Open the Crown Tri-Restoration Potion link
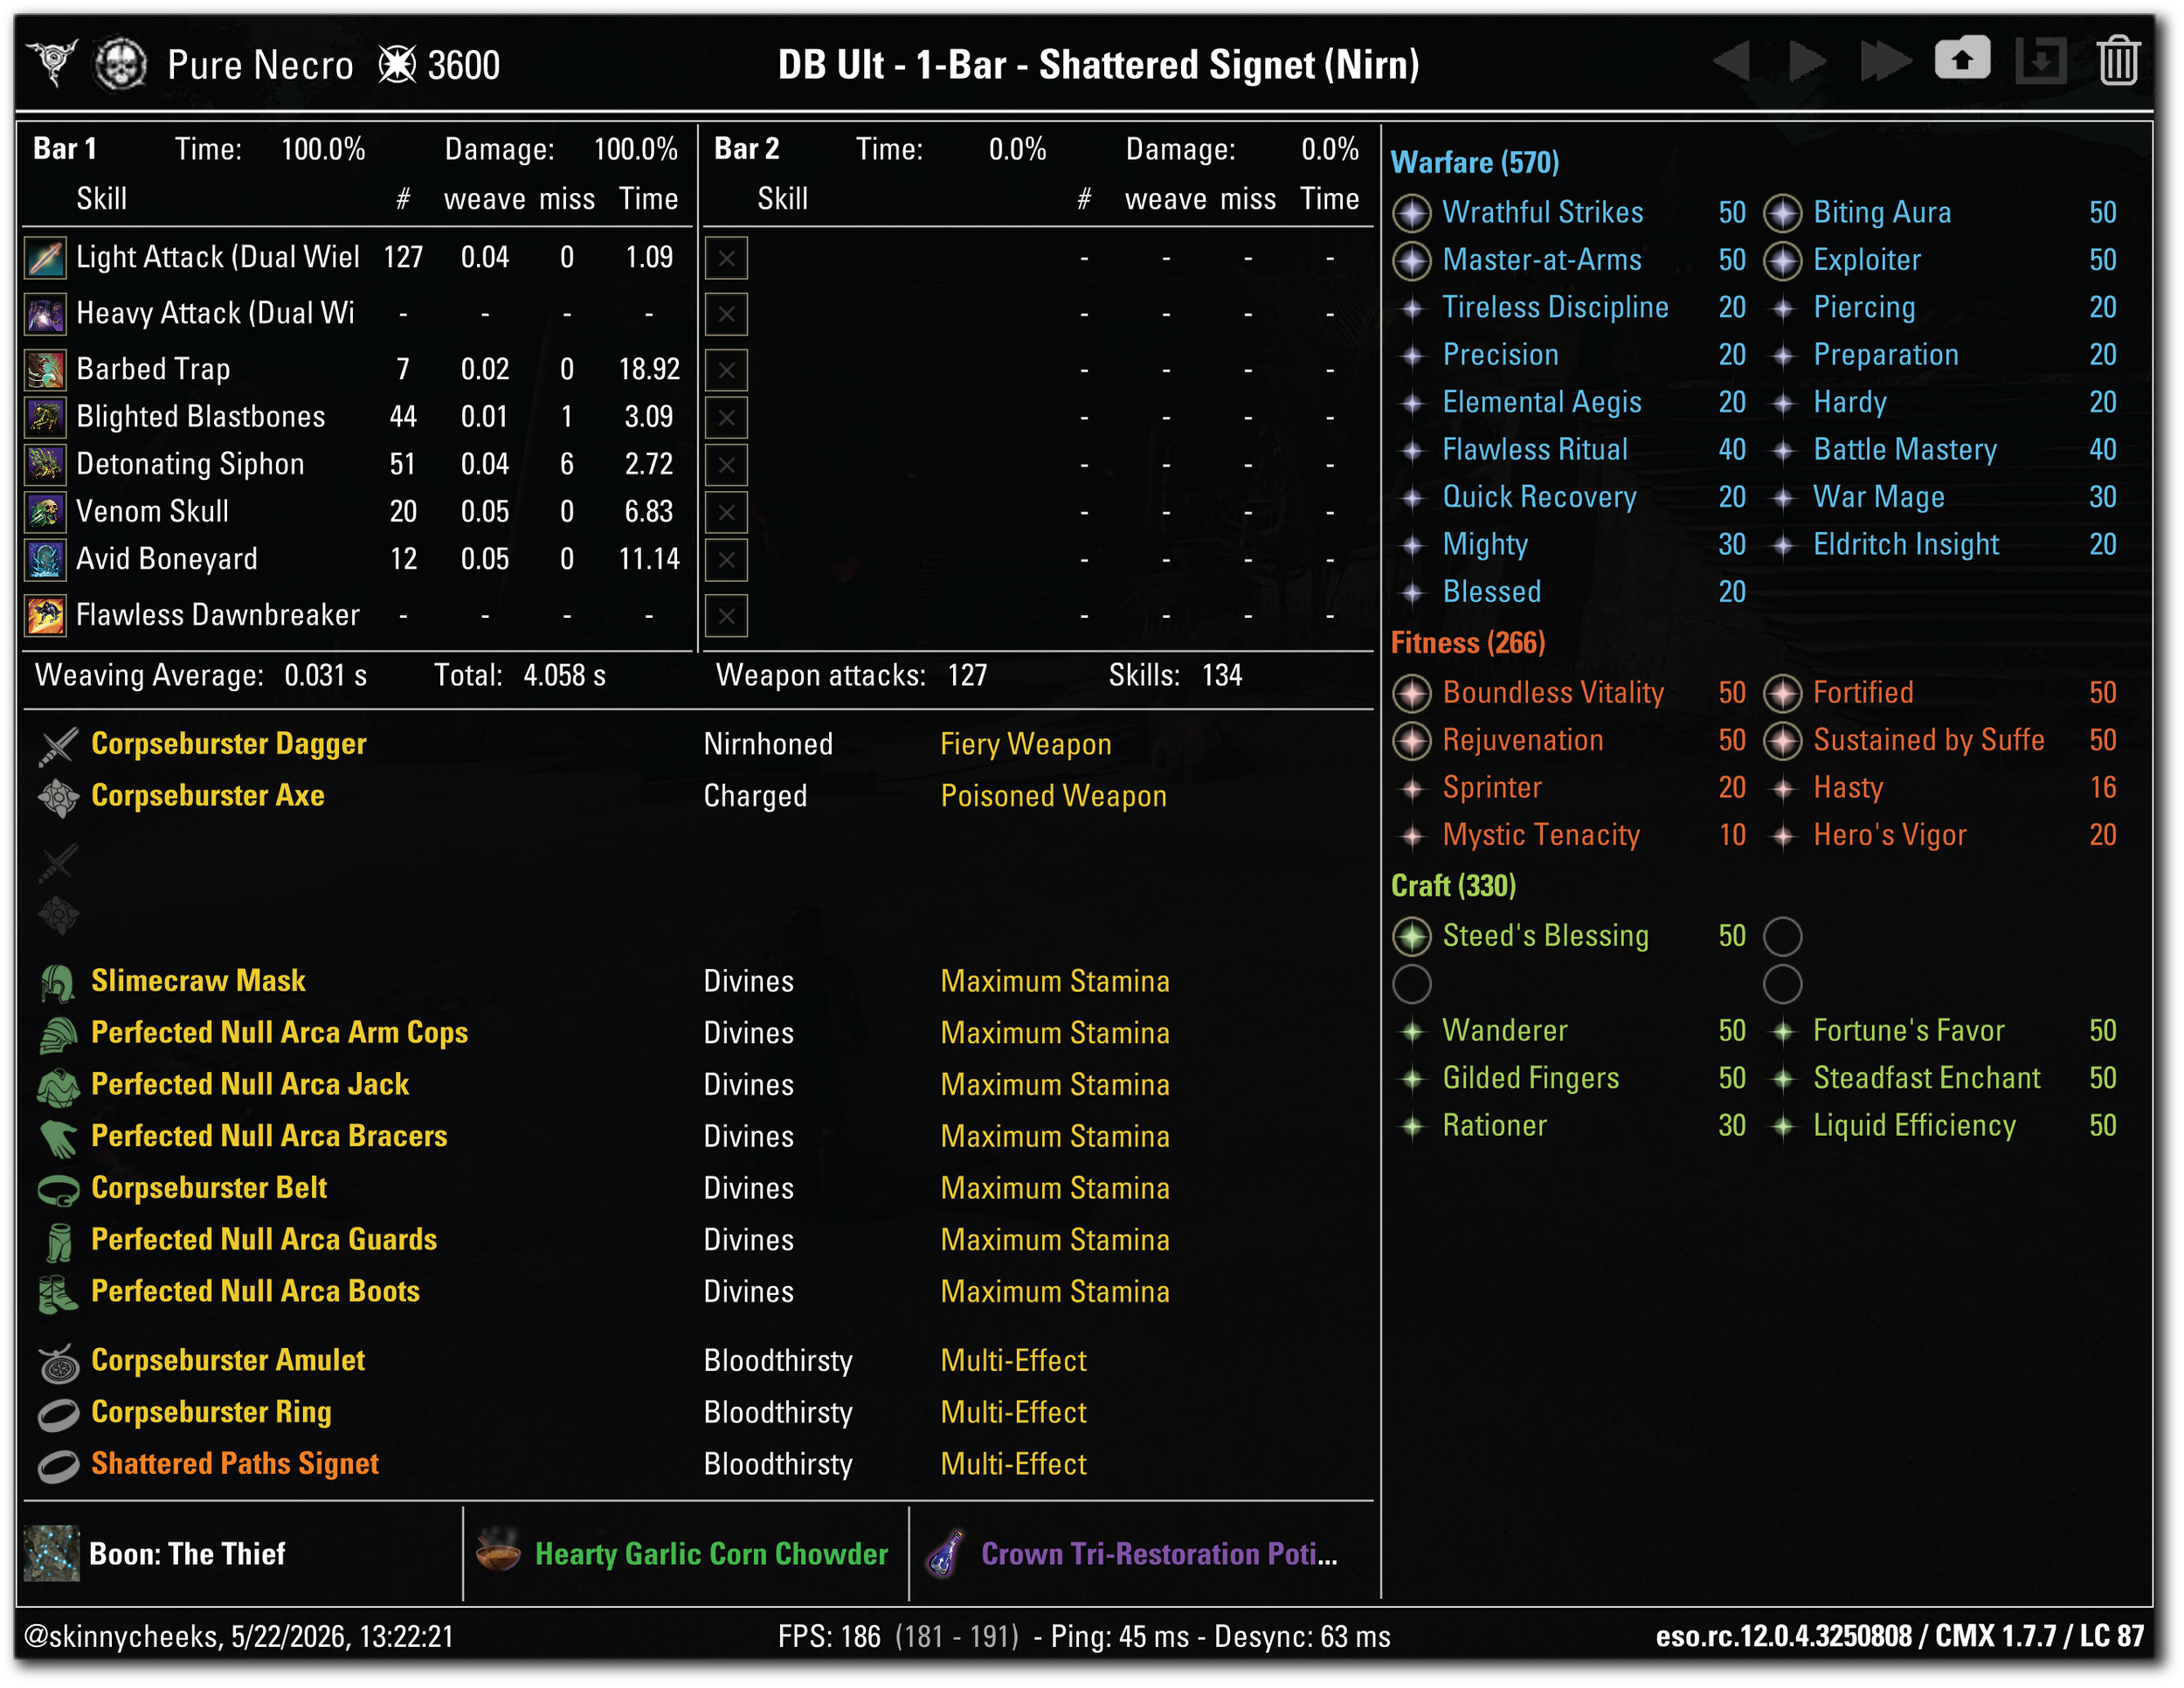 (x=1159, y=1553)
